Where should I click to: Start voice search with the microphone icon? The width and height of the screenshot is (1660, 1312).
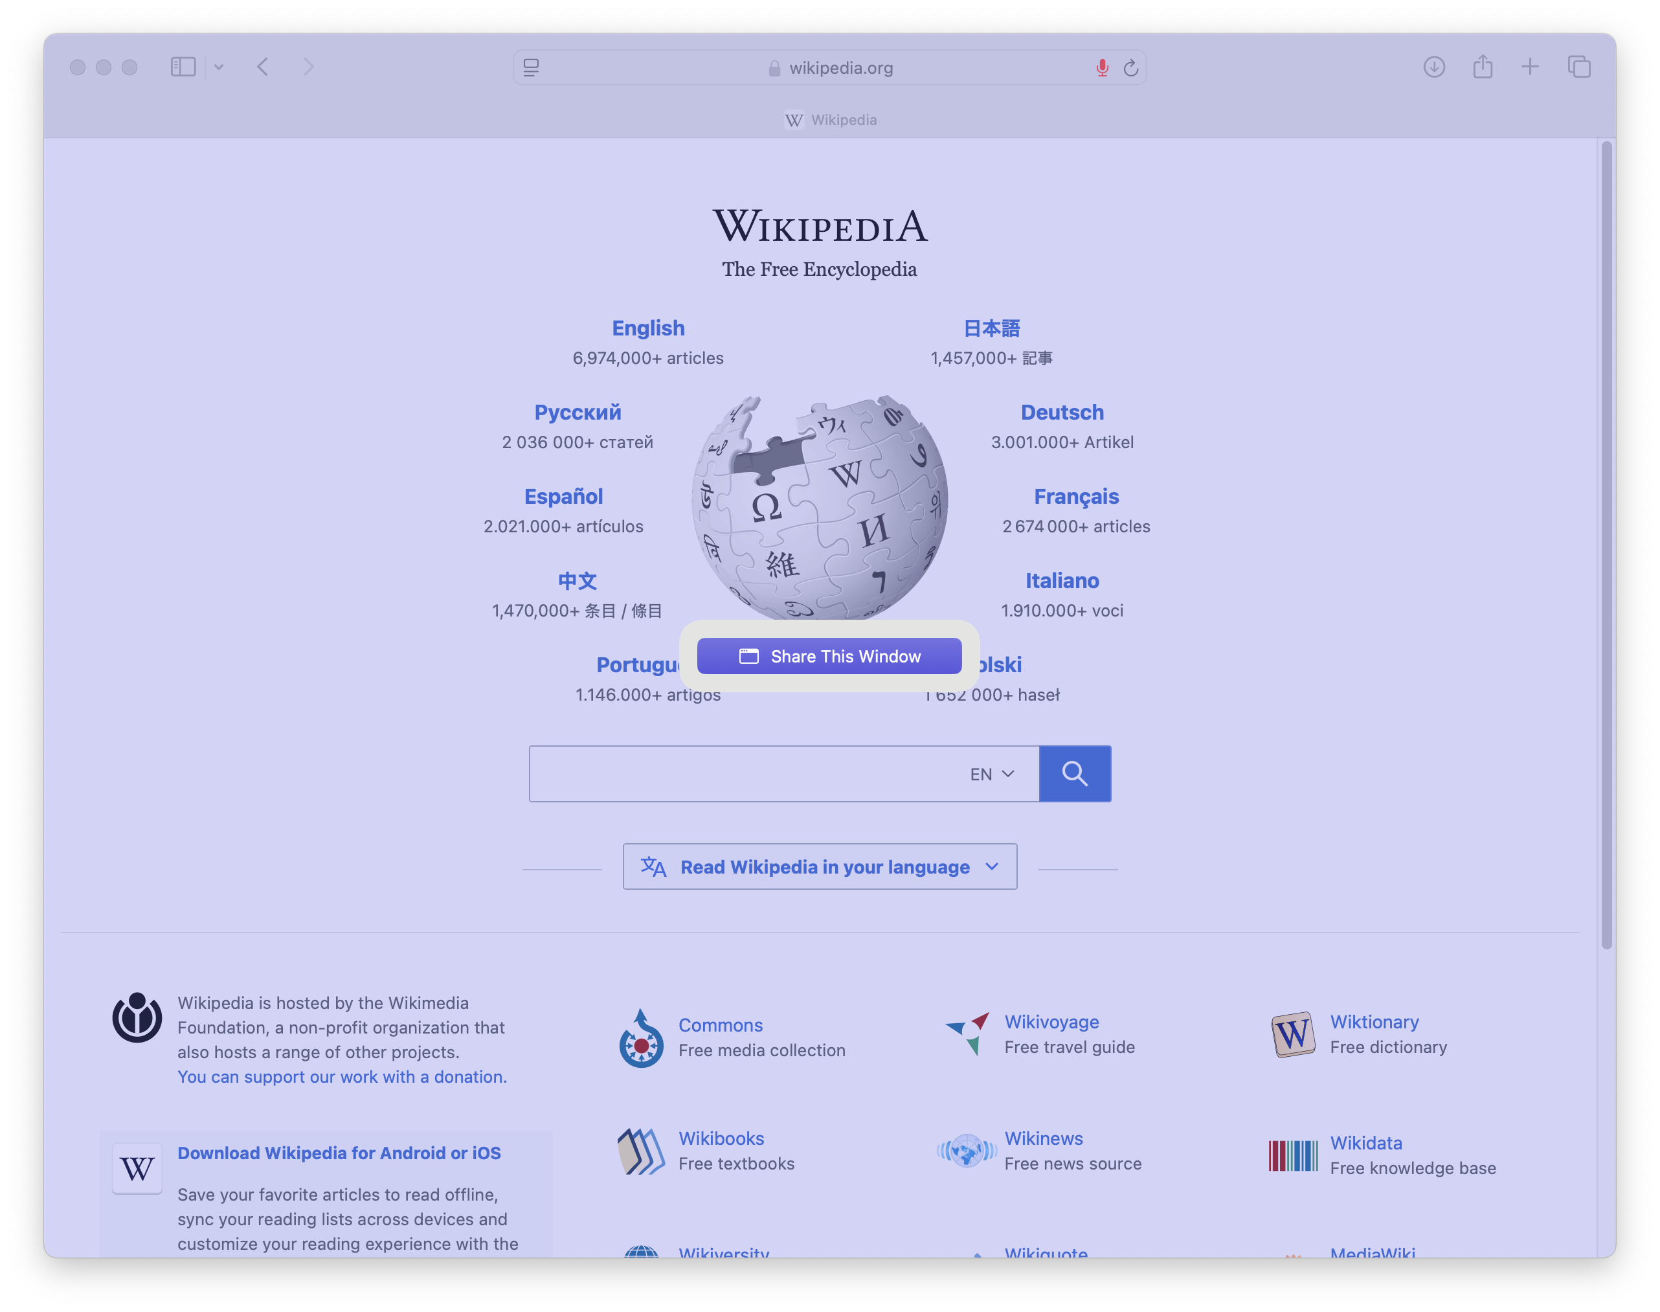1102,67
